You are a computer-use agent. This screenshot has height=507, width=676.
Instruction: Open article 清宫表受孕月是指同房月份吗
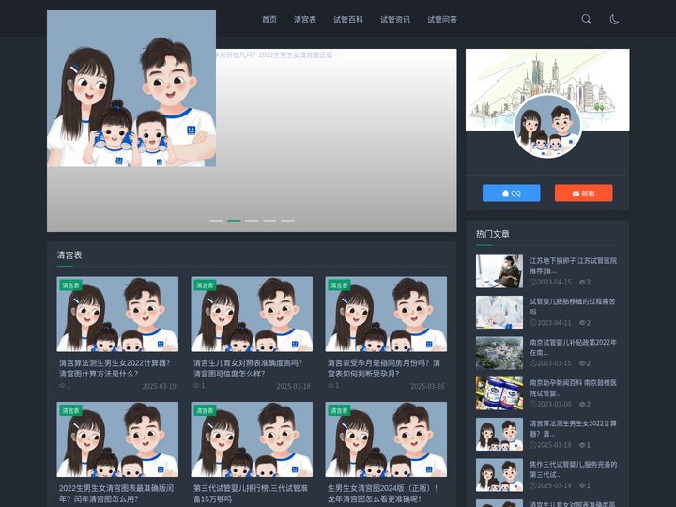[384, 369]
